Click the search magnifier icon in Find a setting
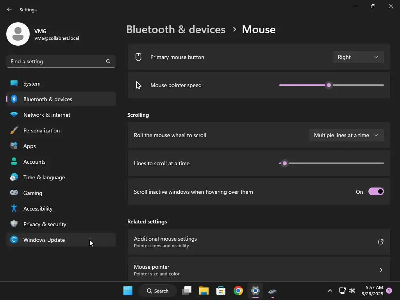400x300 pixels. (108, 61)
